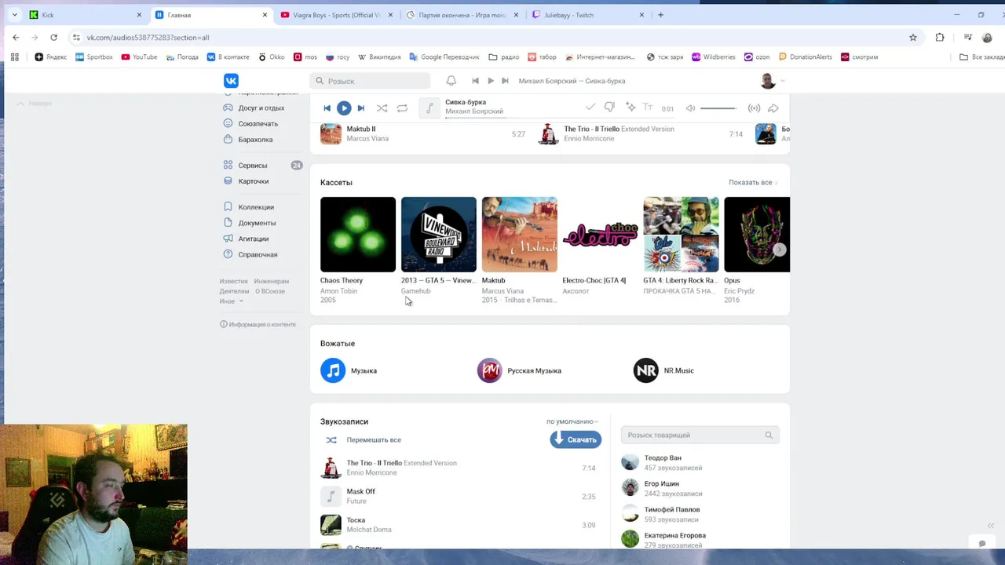
Task: Reload the page
Action: [53, 37]
